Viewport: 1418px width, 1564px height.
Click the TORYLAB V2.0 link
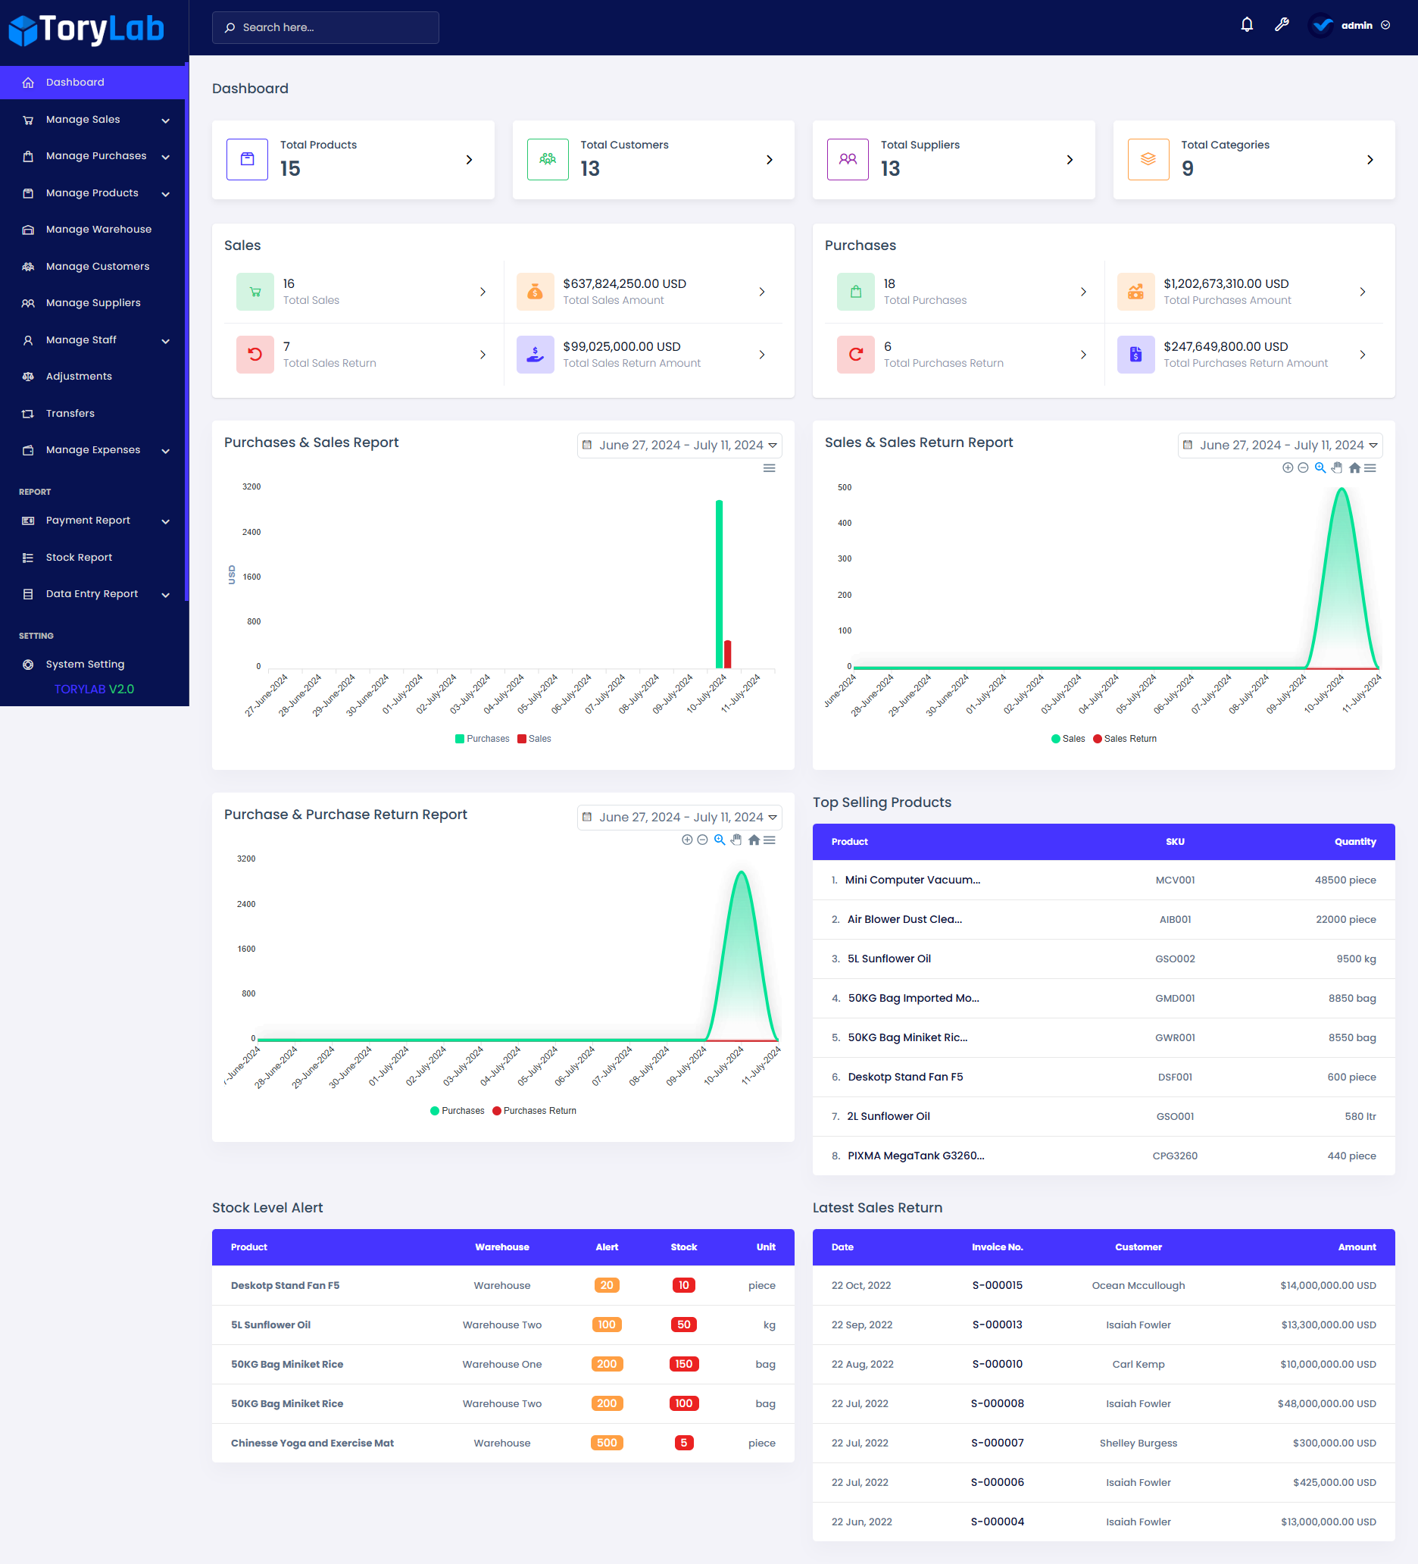94,688
